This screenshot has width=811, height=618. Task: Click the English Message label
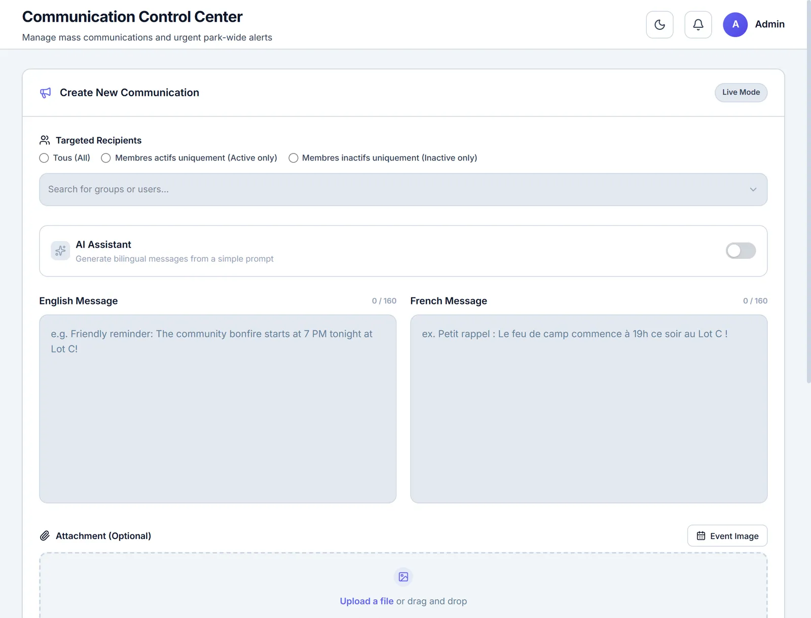coord(79,301)
